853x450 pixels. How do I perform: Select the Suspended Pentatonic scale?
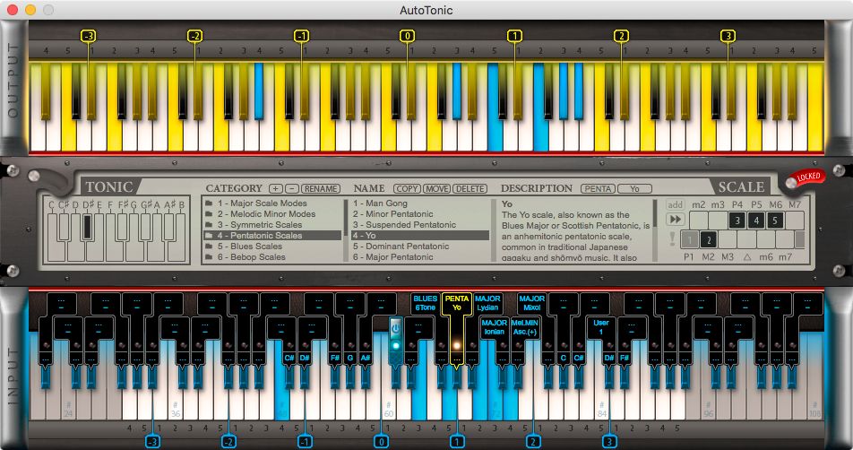pyautogui.click(x=419, y=225)
